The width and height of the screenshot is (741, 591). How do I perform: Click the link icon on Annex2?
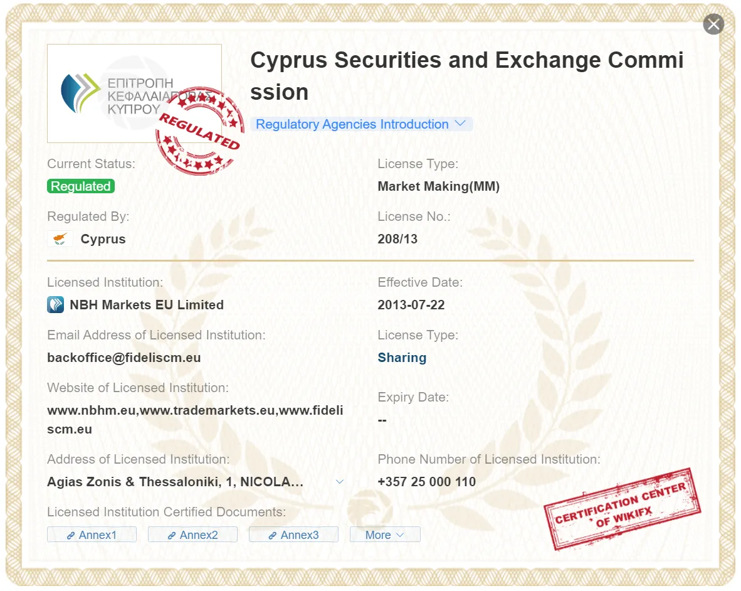[x=172, y=535]
